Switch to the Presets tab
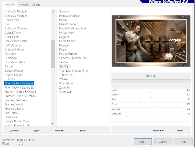This screenshot has height=147, width=195. point(24,5)
